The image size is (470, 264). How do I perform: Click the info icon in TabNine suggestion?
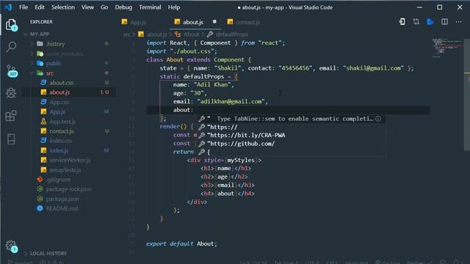pyautogui.click(x=378, y=119)
